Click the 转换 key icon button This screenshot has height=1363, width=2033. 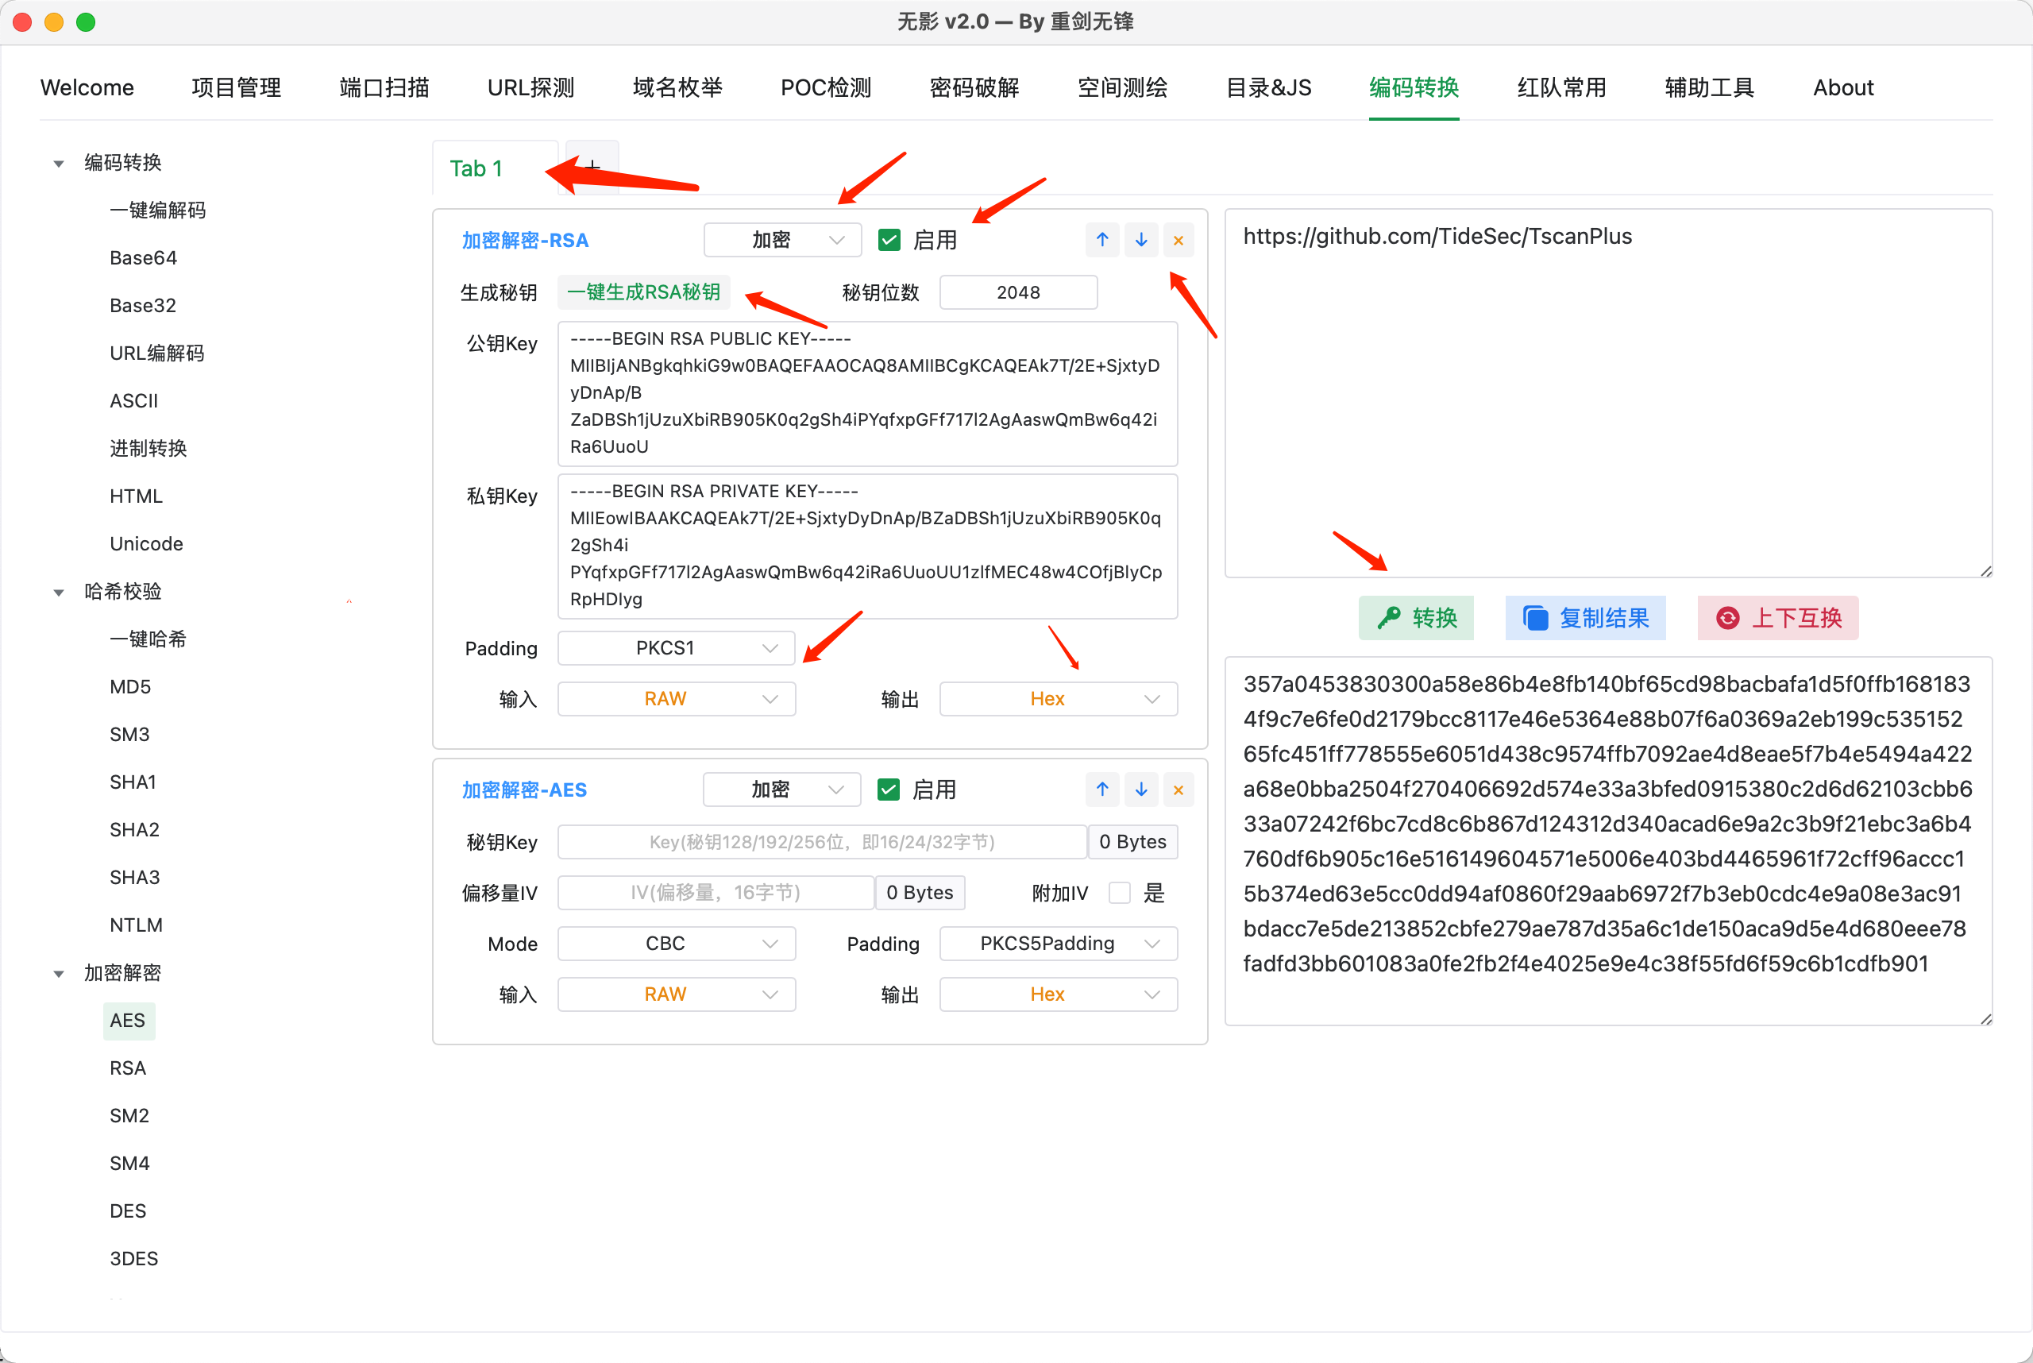[x=1416, y=618]
